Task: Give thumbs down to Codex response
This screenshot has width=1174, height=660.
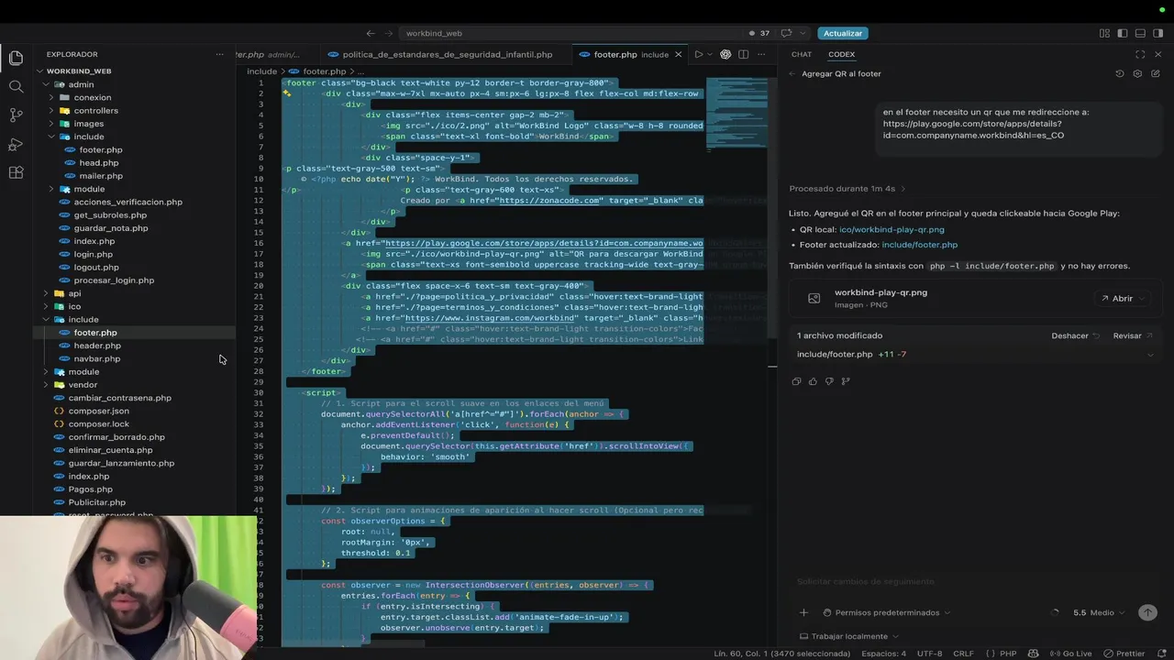Action: 829,381
